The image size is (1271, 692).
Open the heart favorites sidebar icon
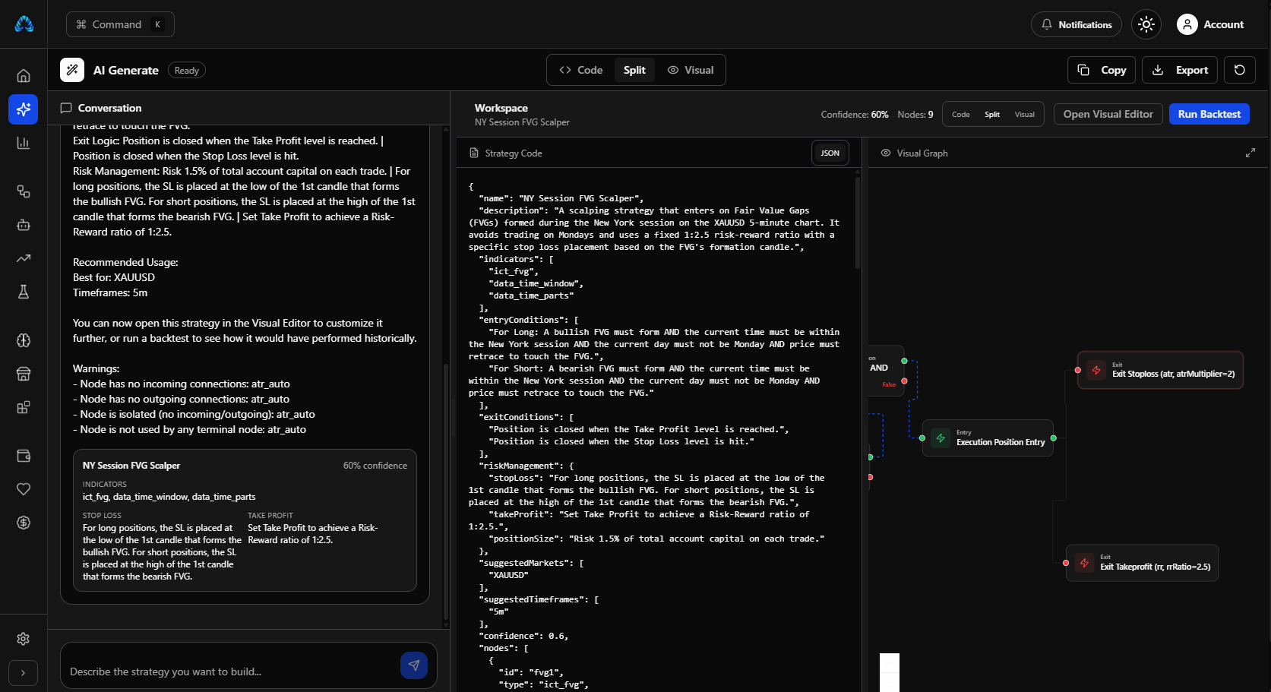tap(24, 489)
